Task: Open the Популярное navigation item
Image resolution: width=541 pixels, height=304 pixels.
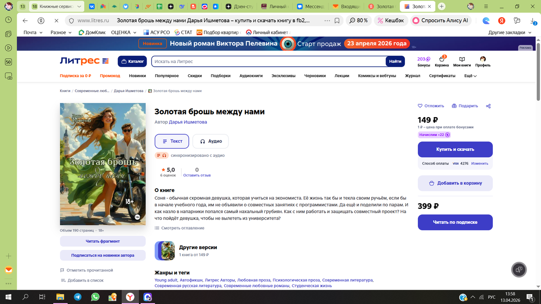Action: click(167, 76)
